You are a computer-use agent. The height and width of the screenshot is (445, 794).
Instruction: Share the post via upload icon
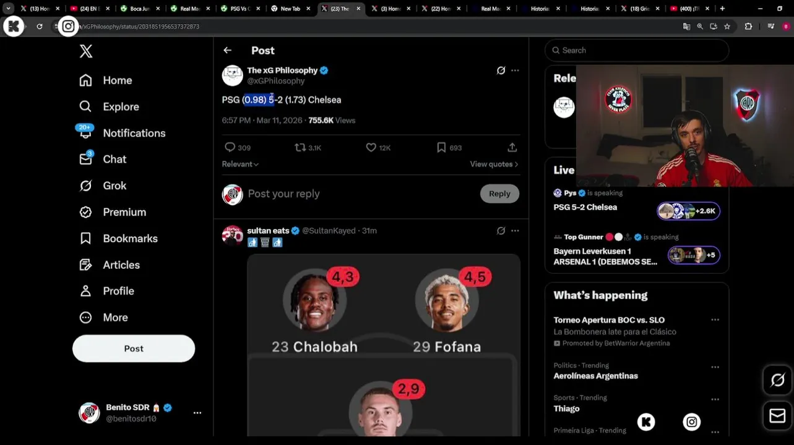[512, 148]
